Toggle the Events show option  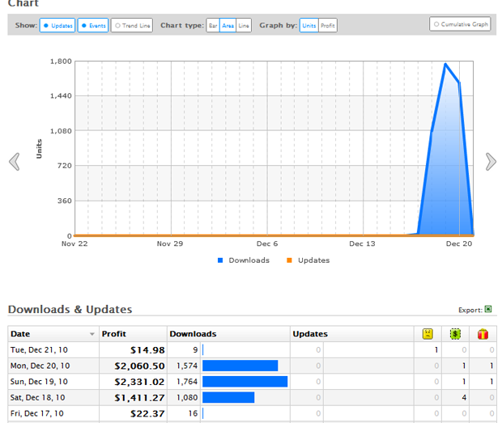93,26
